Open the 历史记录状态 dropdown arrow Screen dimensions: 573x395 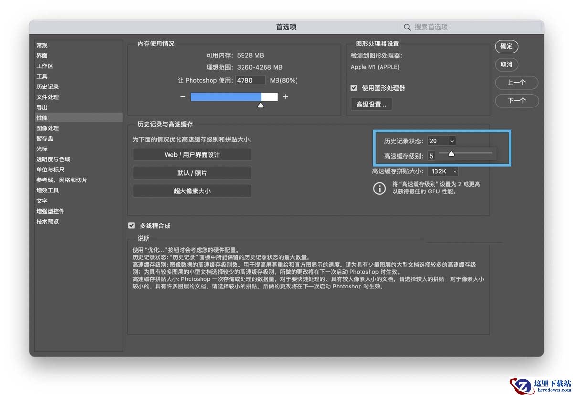point(452,141)
